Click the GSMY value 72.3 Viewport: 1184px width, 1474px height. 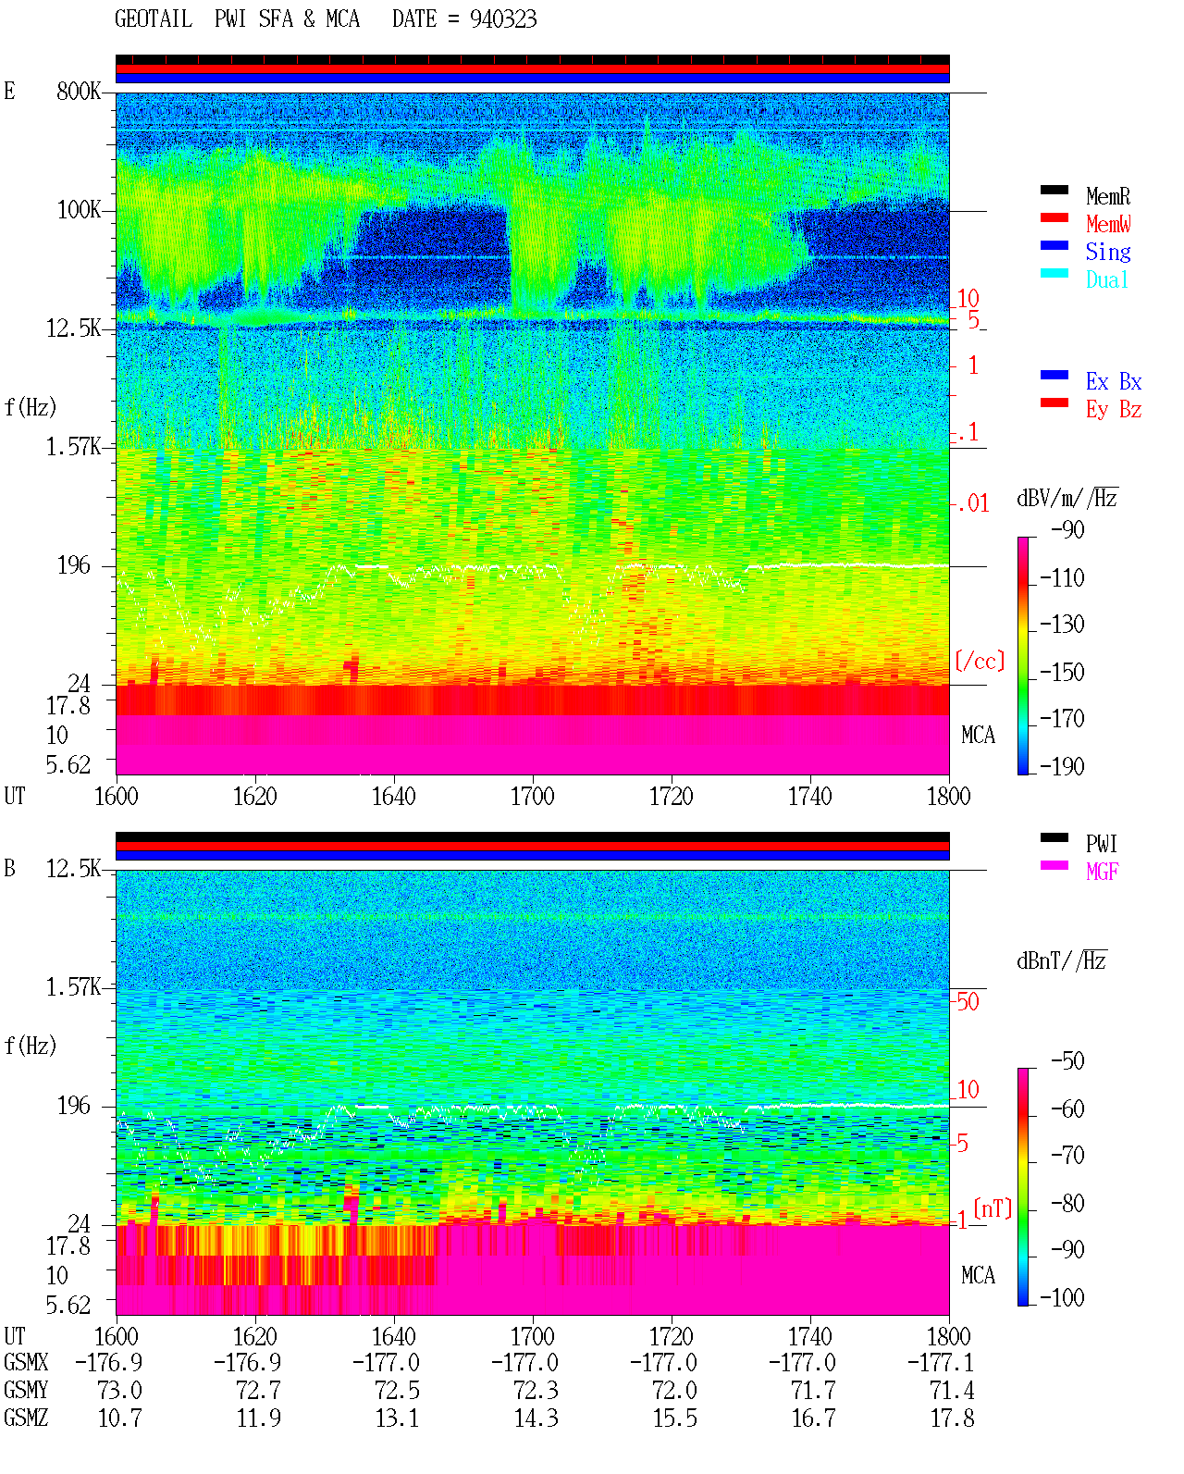tap(536, 1391)
